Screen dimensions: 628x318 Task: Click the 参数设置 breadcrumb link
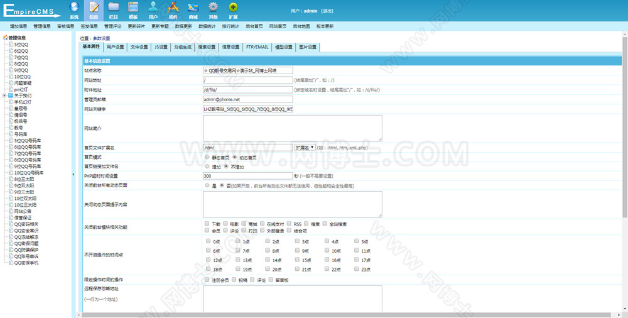101,38
